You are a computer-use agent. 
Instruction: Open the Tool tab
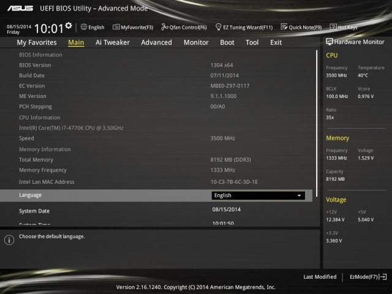point(252,42)
